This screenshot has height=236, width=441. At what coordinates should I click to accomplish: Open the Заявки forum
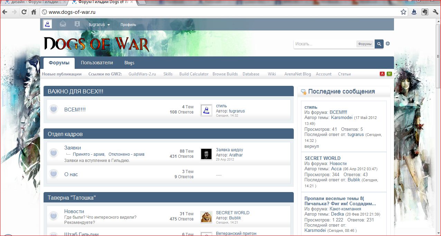coord(73,148)
